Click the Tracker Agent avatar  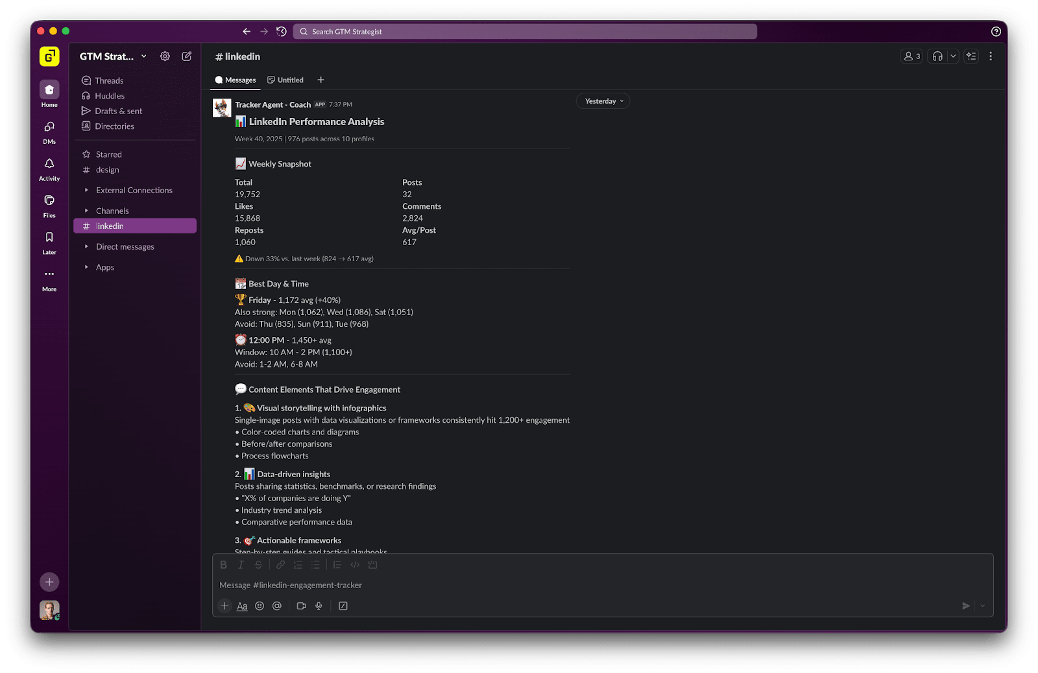click(x=222, y=108)
